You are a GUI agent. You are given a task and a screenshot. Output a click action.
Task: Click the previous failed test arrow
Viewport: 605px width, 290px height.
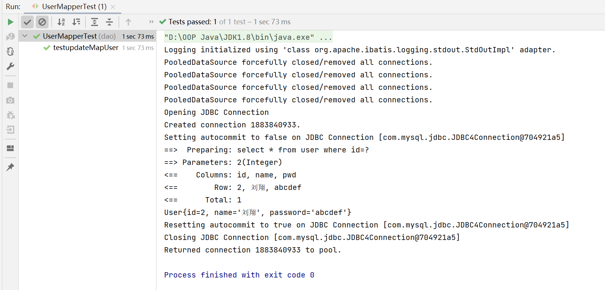128,22
